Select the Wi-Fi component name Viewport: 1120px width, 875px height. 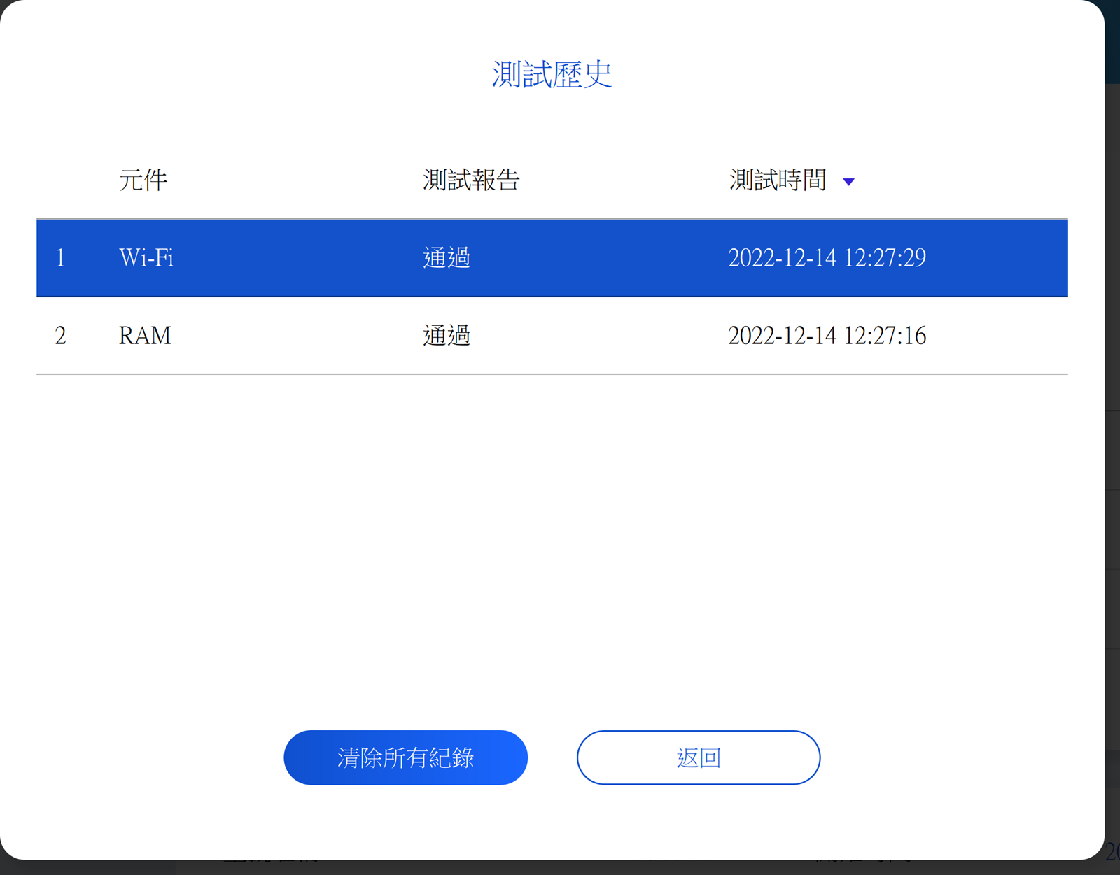tap(146, 258)
